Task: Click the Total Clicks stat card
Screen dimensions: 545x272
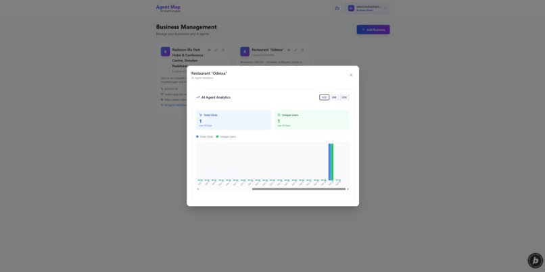Action: click(x=233, y=120)
